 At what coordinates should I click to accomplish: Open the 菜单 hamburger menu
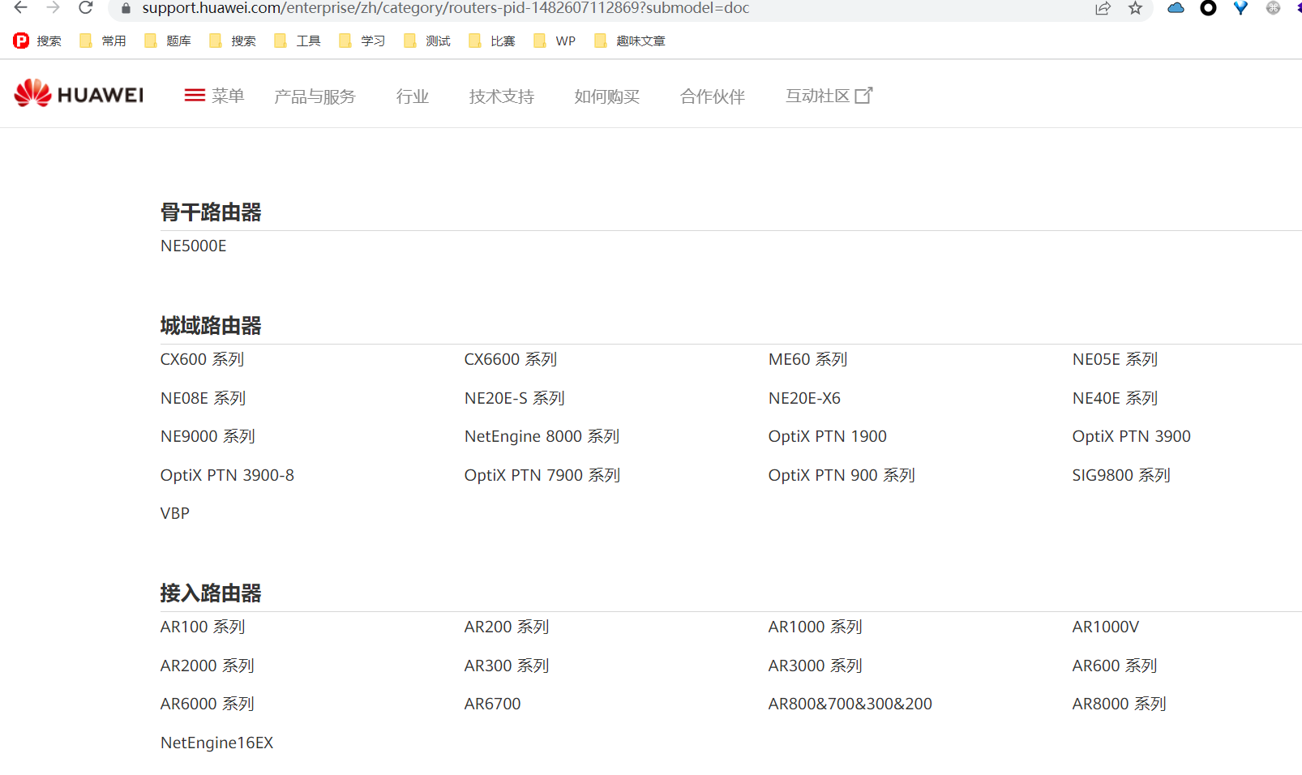click(214, 96)
